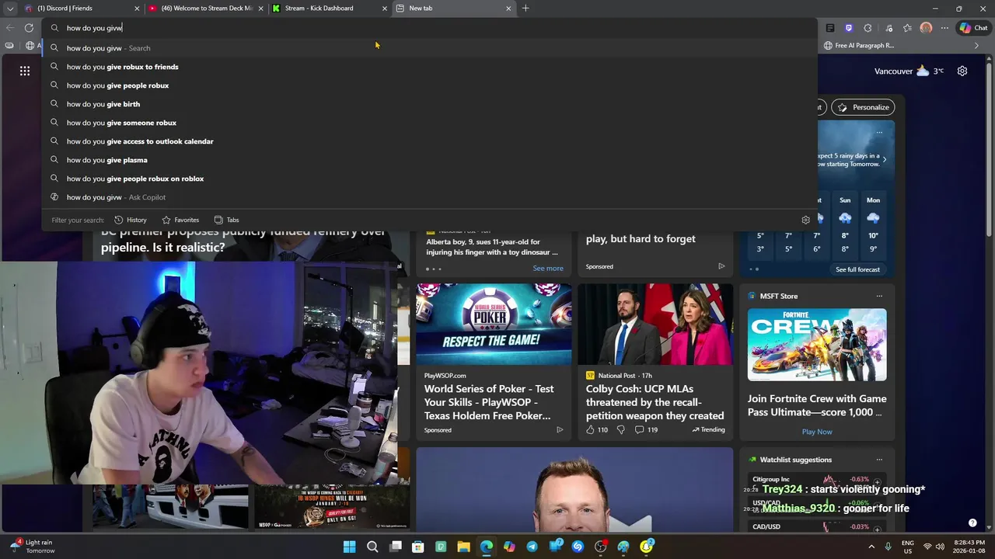Click the new tab plus button

525,9
